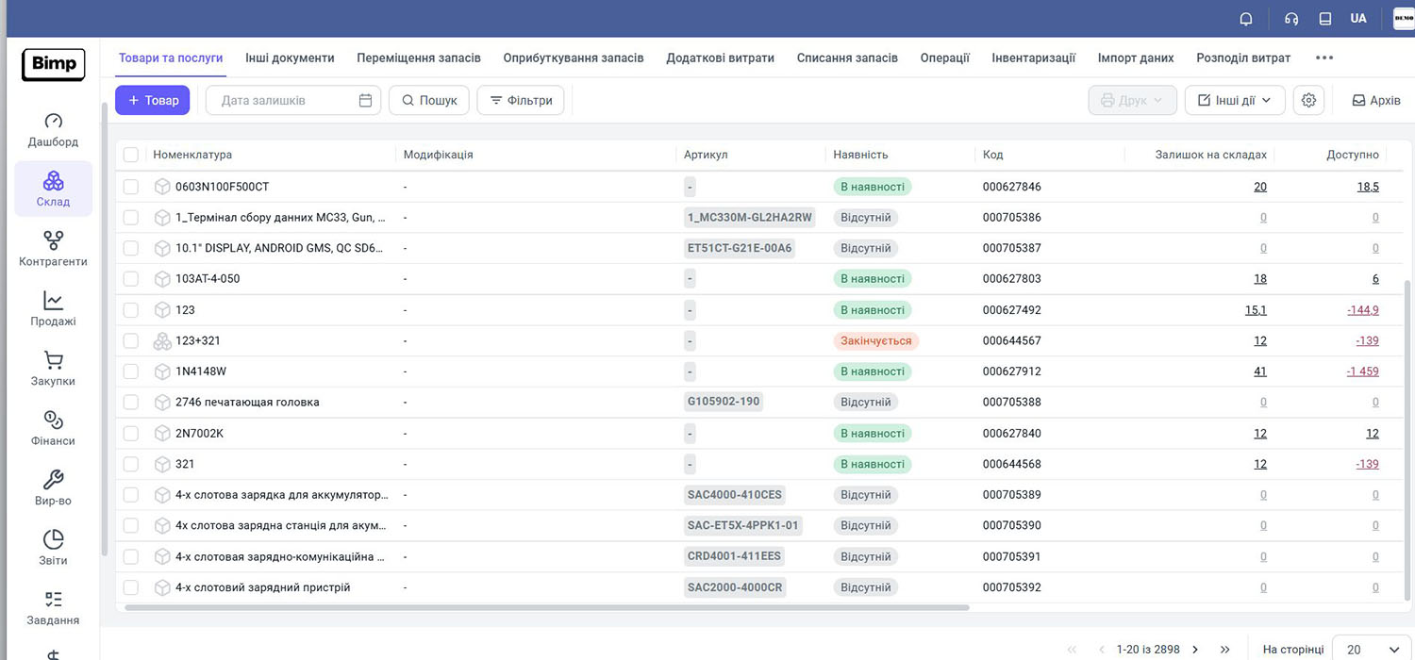Open Контрагенти section in sidebar
Screen dimensions: 1415x660
point(53,250)
